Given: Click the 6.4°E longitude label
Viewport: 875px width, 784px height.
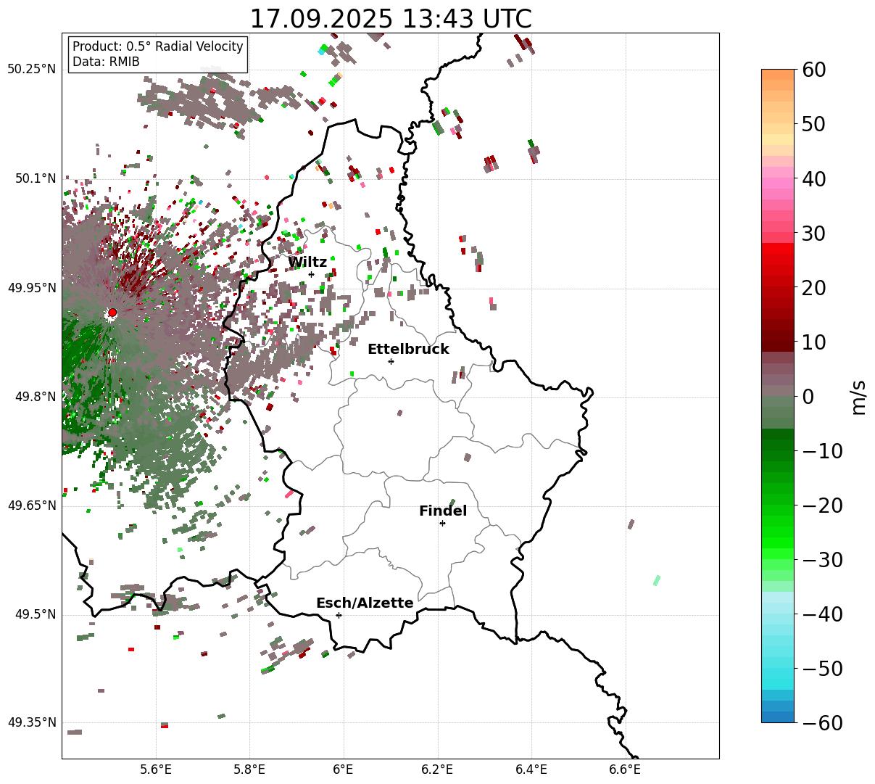Looking at the screenshot, I should tap(531, 769).
